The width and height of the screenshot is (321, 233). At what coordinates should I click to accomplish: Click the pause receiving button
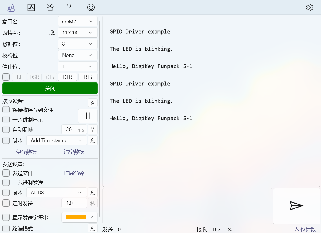coord(88,116)
